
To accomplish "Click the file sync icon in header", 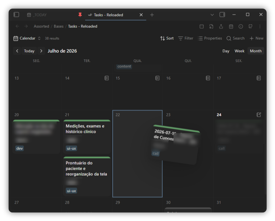I will 211,26.
